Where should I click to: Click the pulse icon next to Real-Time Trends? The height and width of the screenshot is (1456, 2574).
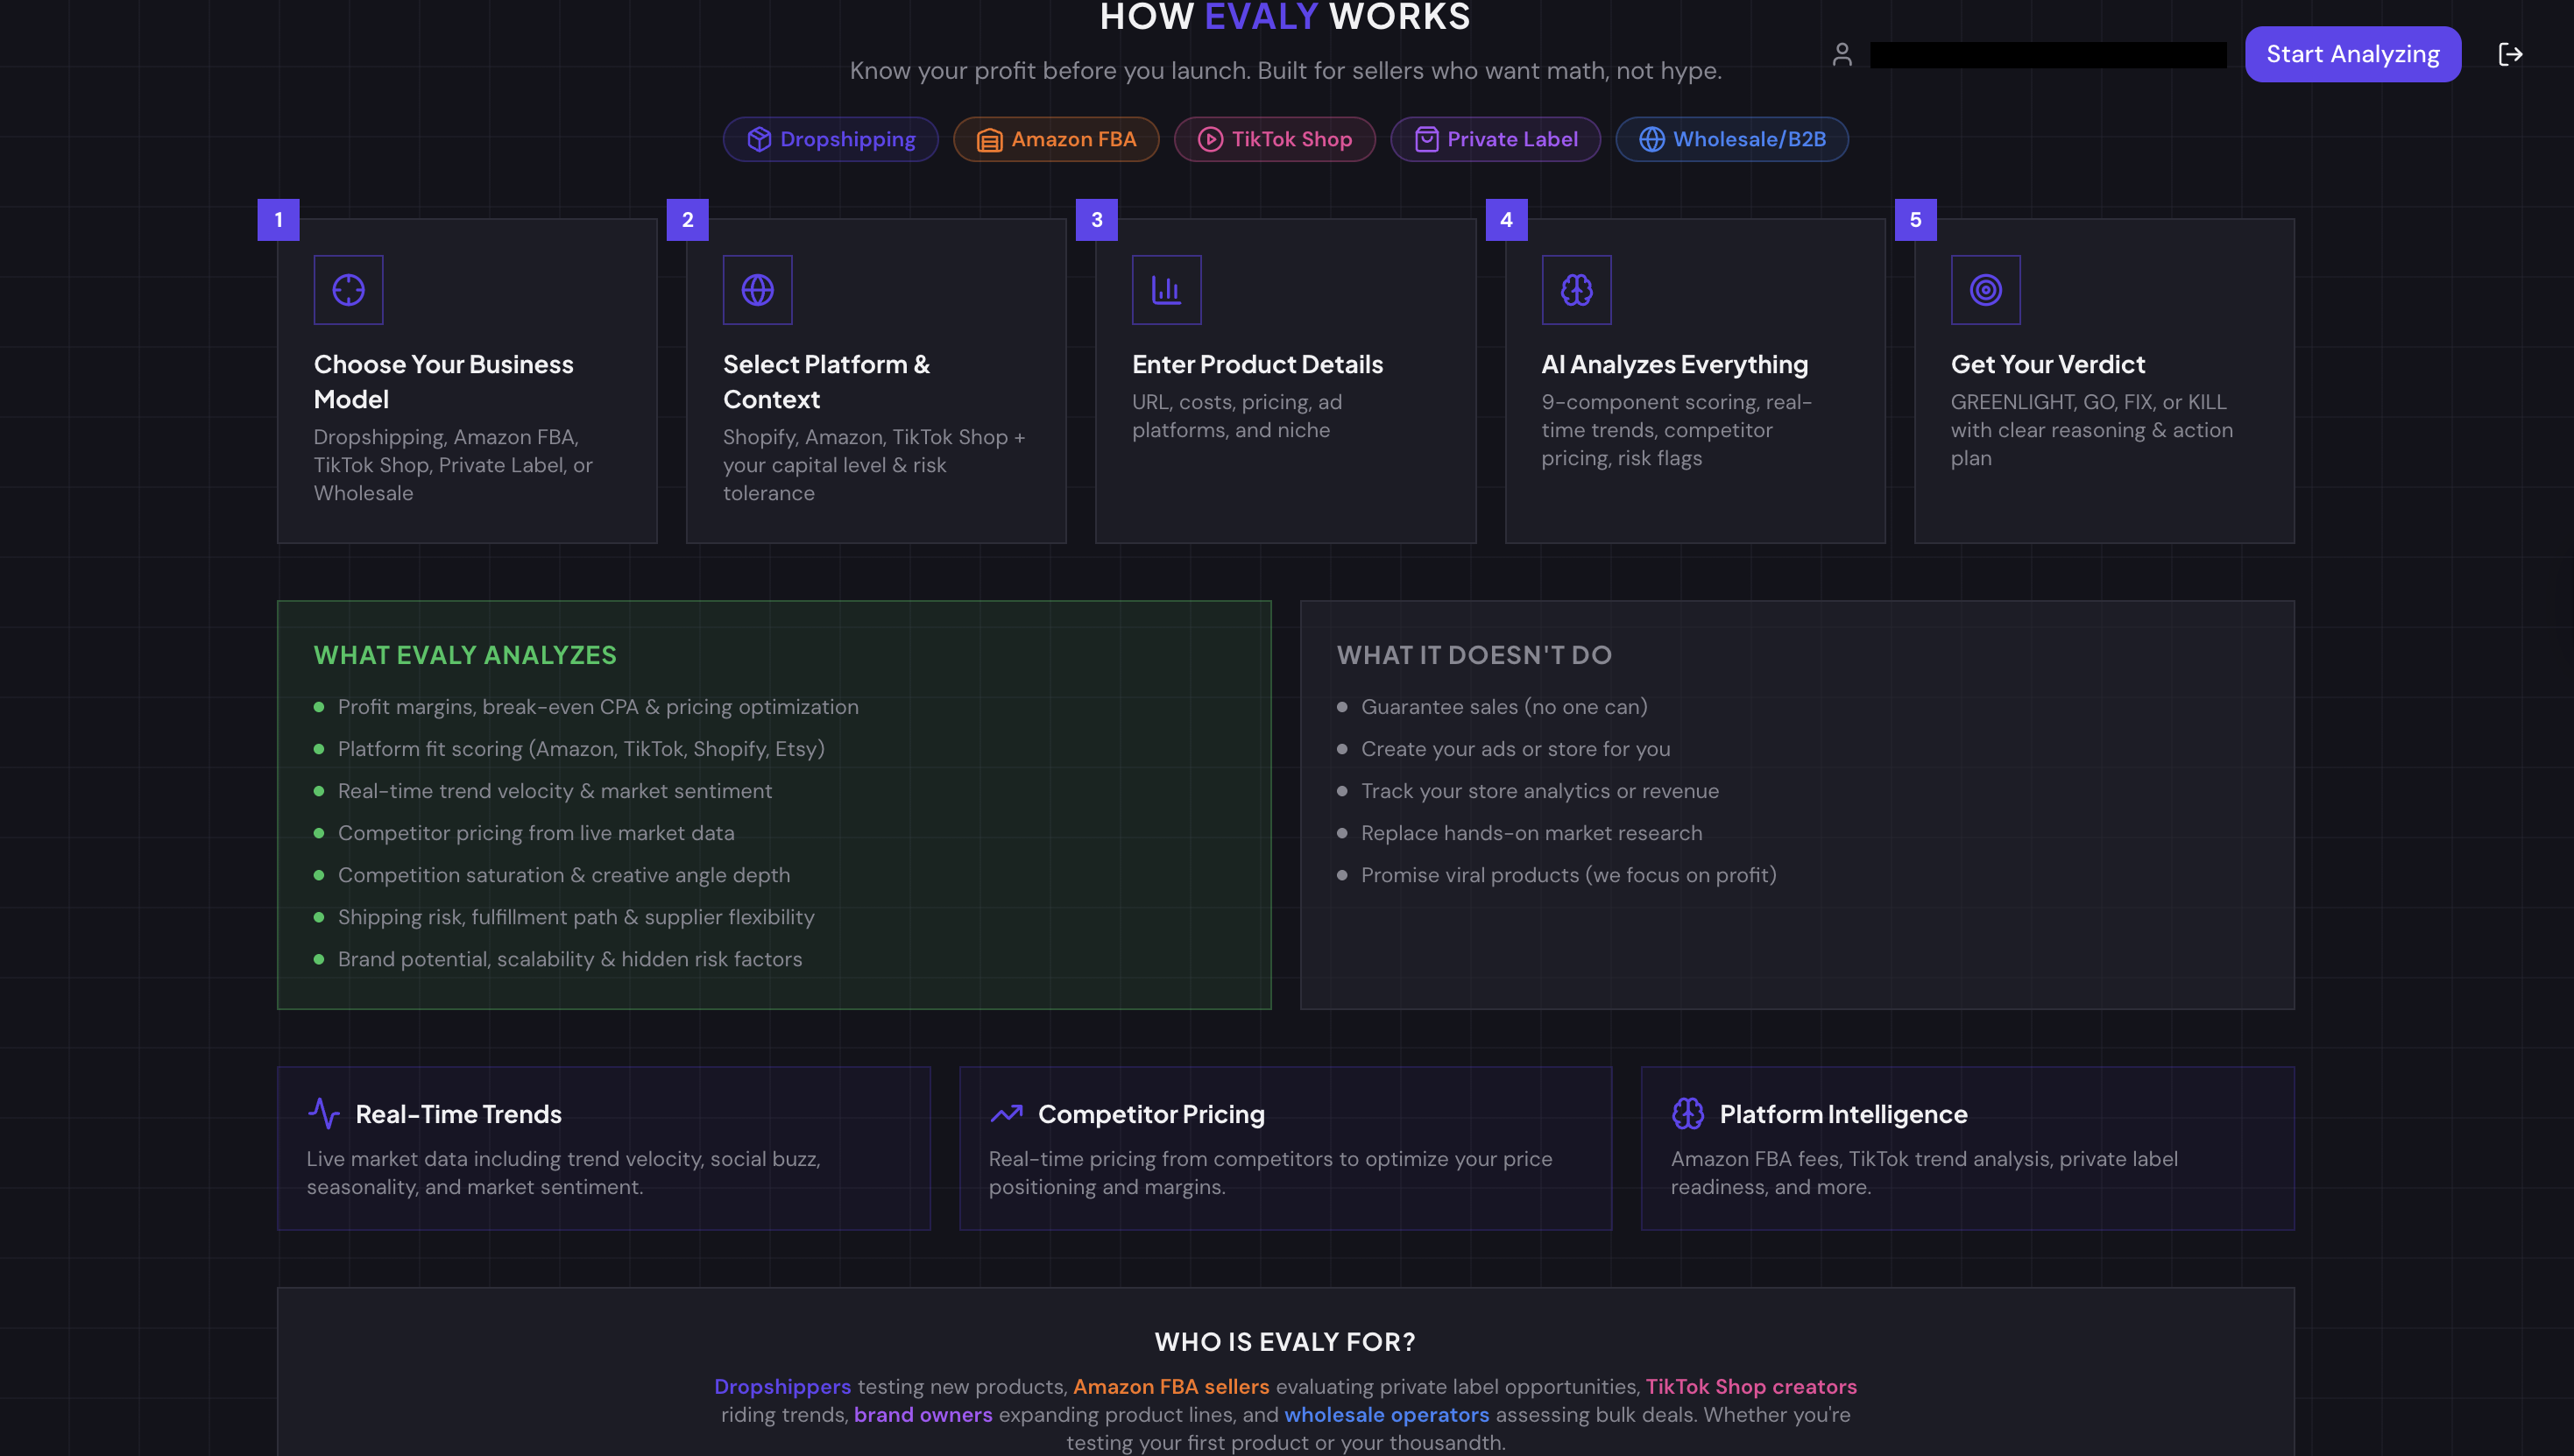click(323, 1113)
